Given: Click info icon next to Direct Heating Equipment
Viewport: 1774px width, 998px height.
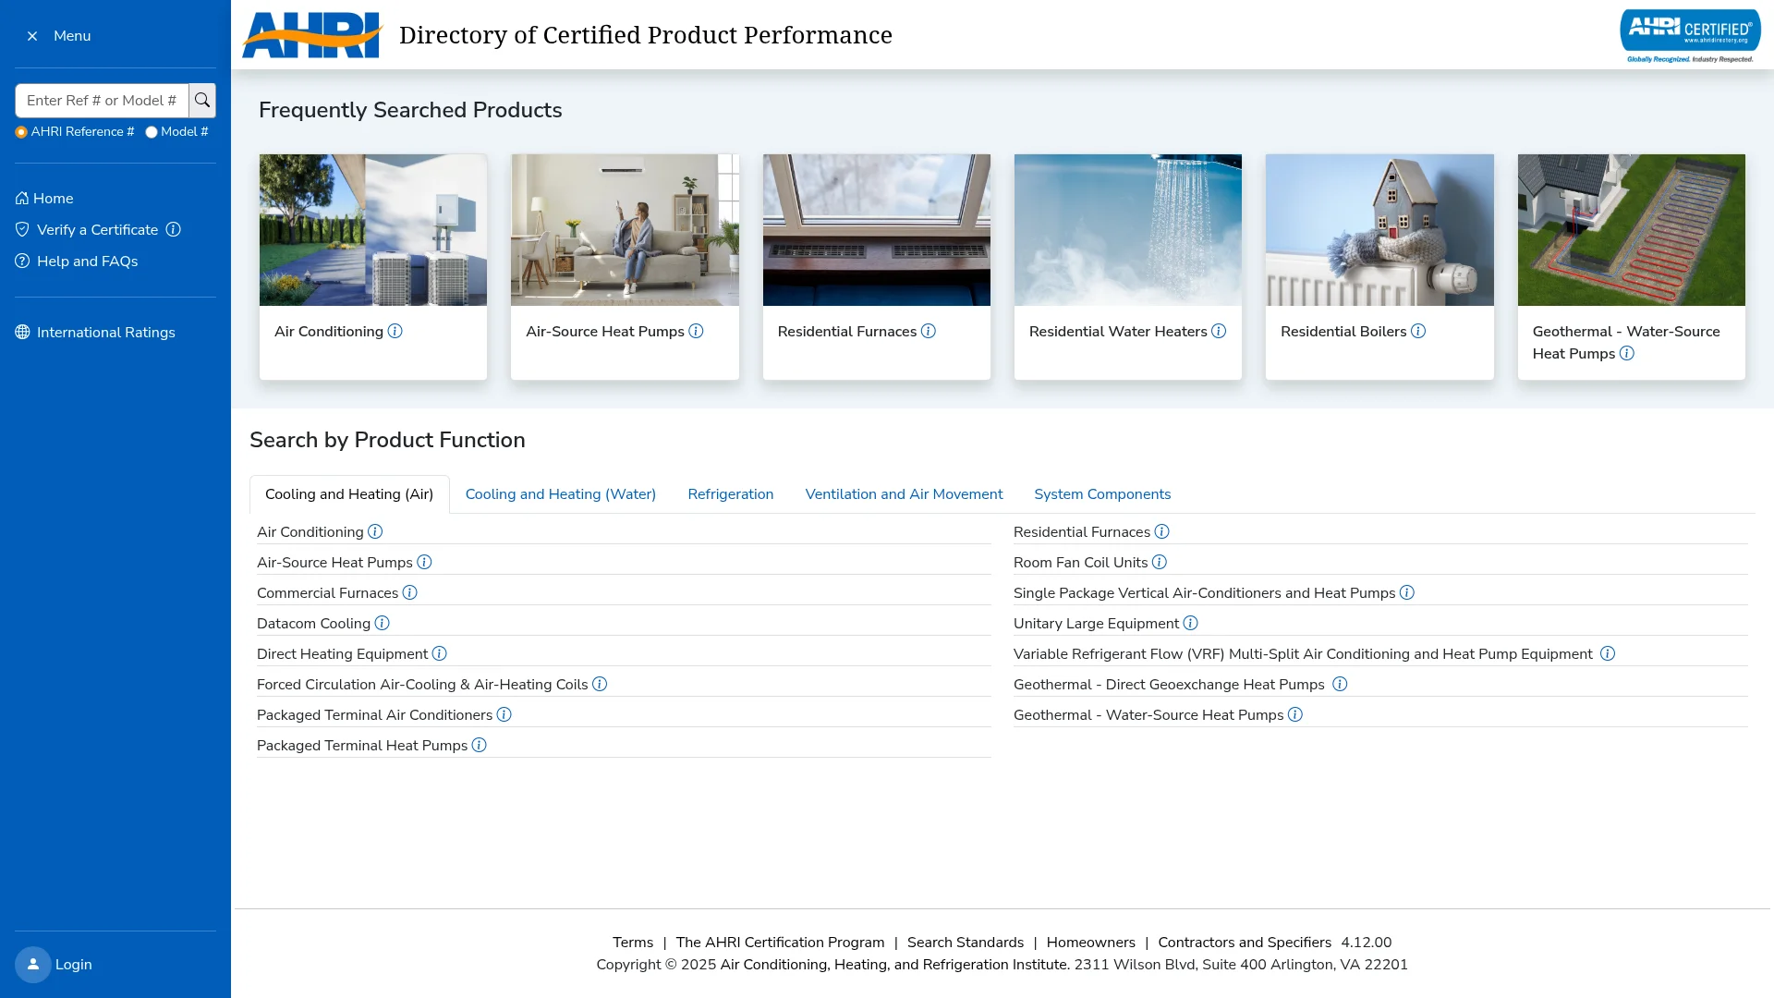Looking at the screenshot, I should click(x=439, y=653).
